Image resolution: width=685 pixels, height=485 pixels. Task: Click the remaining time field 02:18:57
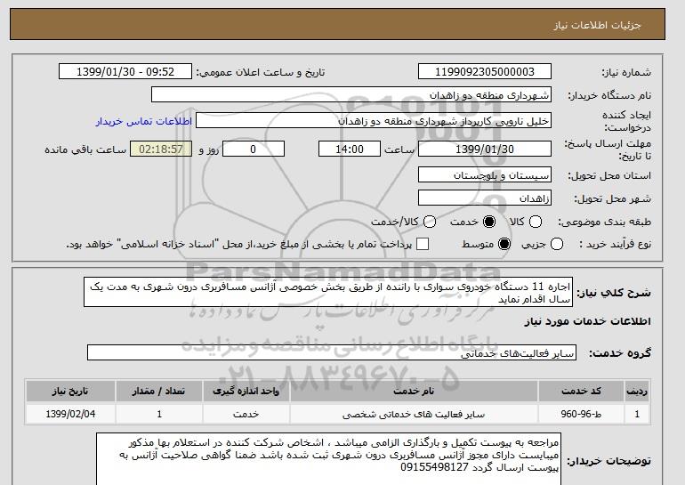[x=161, y=149]
